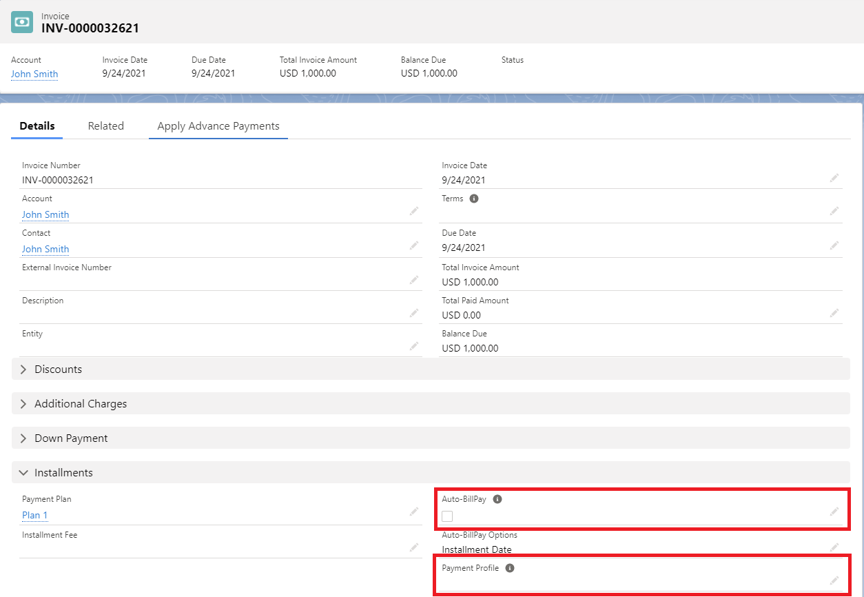This screenshot has width=864, height=597.
Task: Enable the Auto-BillPay checkbox
Action: (447, 516)
